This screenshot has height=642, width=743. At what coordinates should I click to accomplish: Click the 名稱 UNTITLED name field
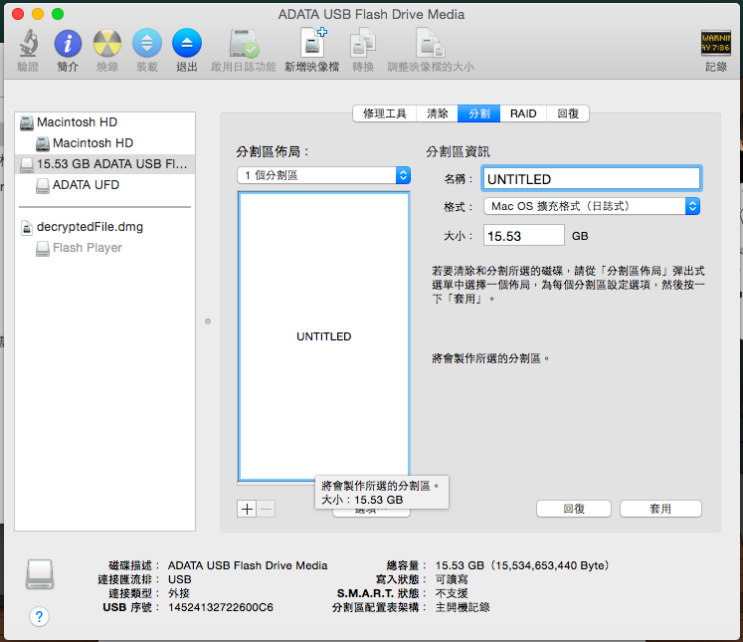click(x=592, y=179)
